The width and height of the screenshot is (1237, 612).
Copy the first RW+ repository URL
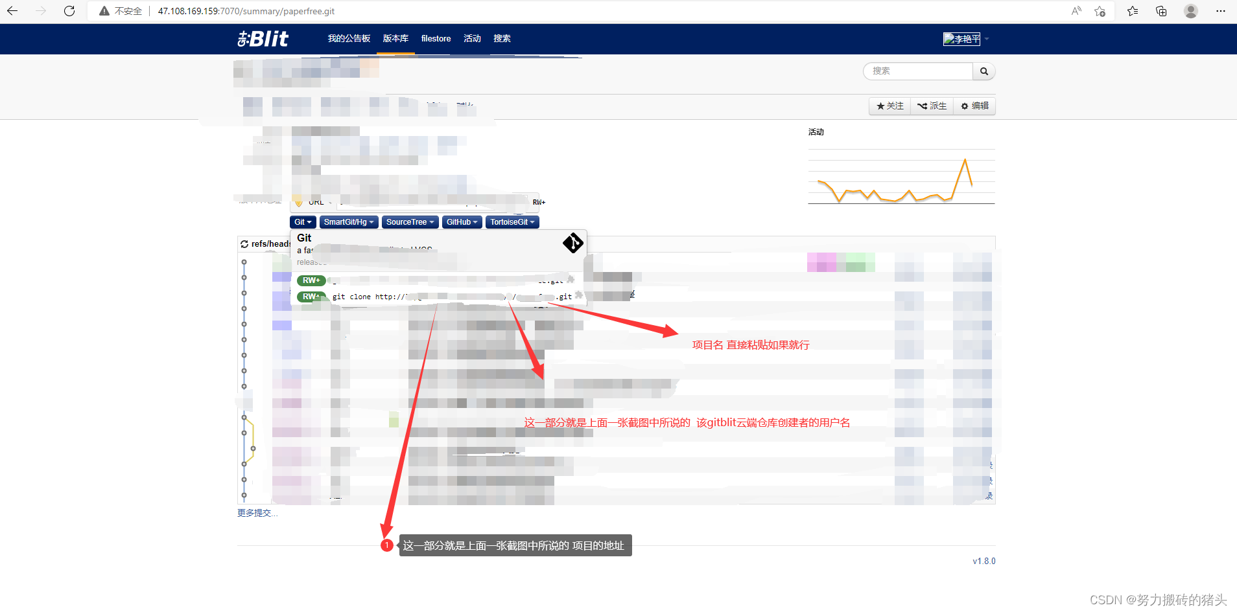pyautogui.click(x=571, y=280)
